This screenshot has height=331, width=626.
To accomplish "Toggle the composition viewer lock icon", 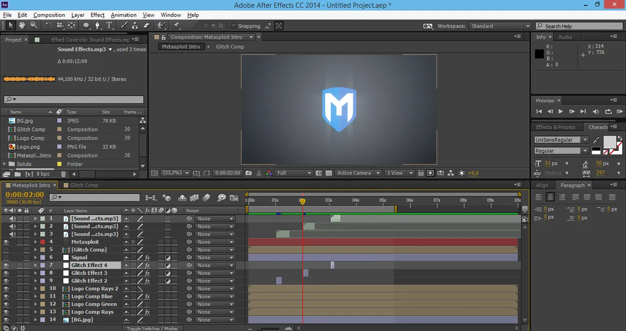I will coord(164,37).
